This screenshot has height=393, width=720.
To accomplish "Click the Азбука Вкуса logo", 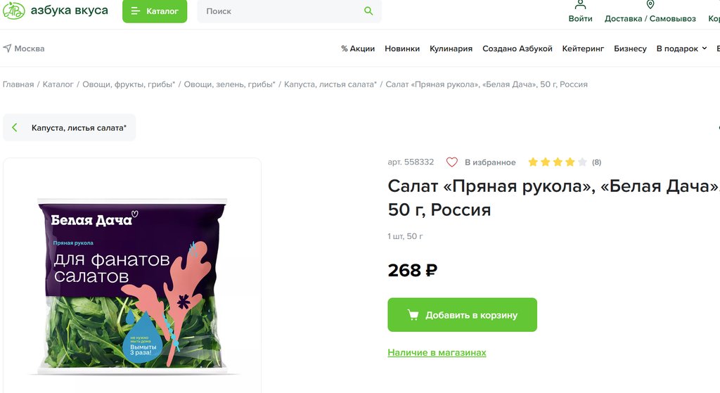I will 56,11.
